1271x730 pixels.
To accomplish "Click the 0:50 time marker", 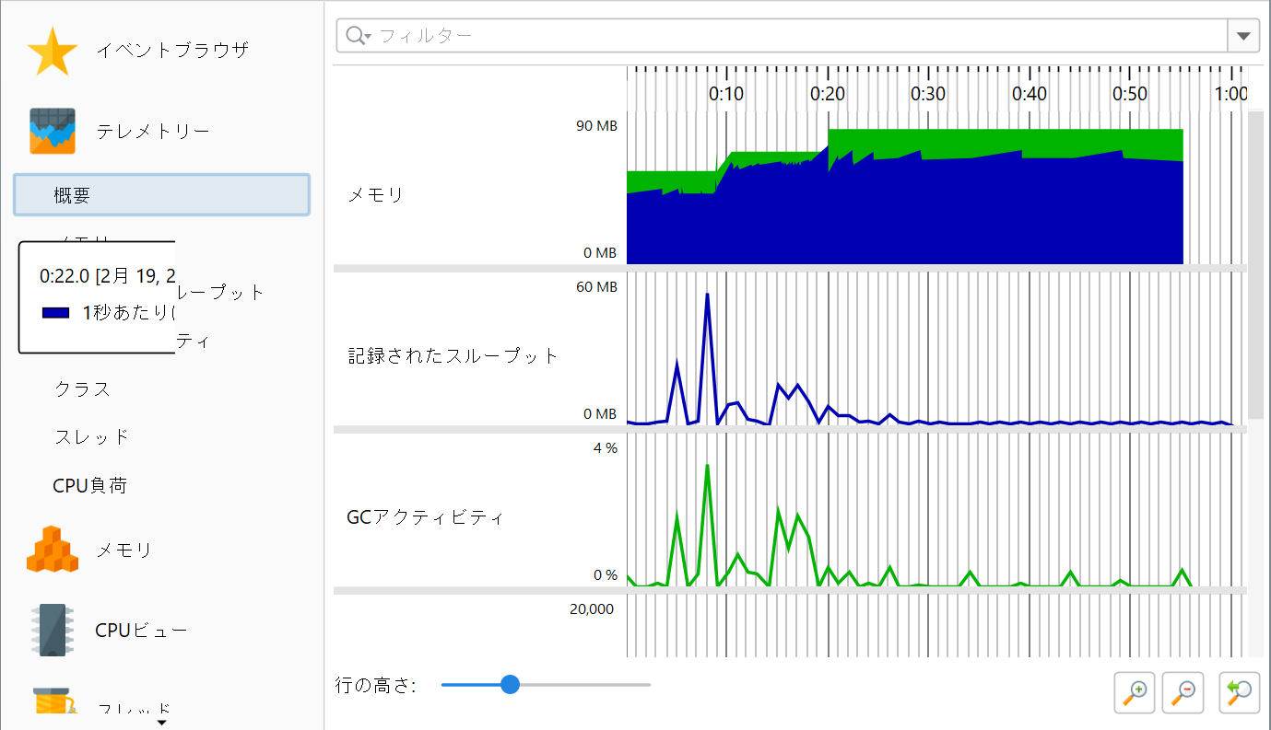I will coord(1130,94).
